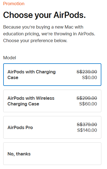Click the Choose your AirPods heading
Image resolution: width=107 pixels, height=169 pixels.
[44, 15]
